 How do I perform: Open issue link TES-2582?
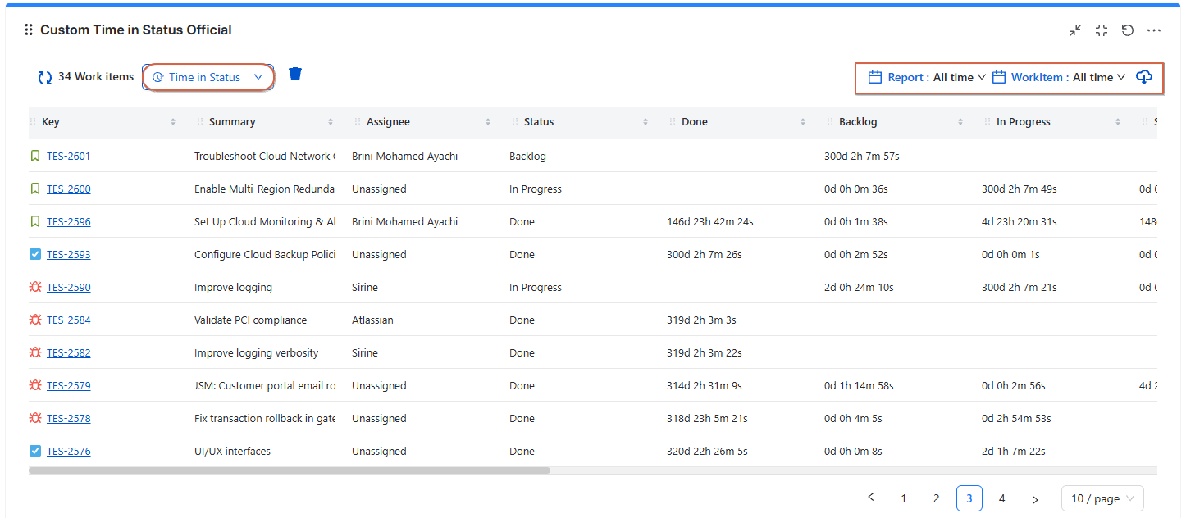[x=69, y=352]
